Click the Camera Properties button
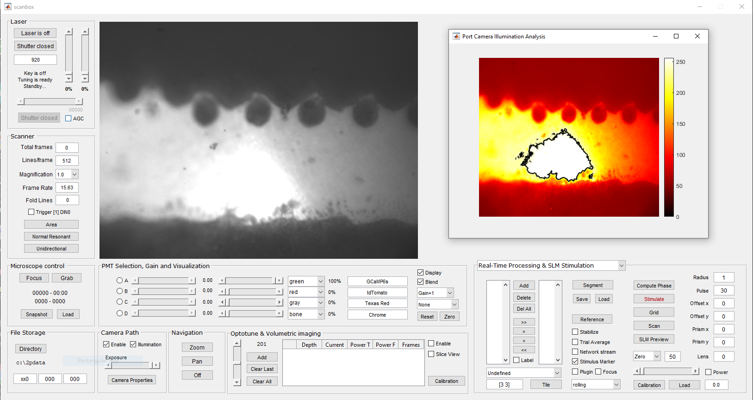Image resolution: width=753 pixels, height=400 pixels. [x=132, y=380]
